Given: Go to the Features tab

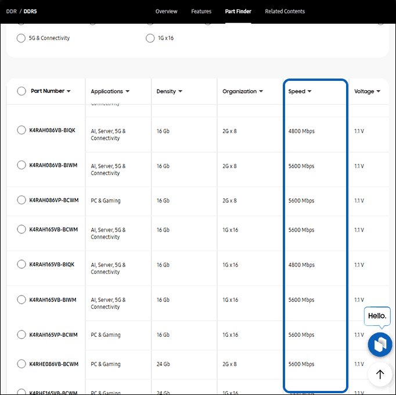Looking at the screenshot, I should (x=201, y=12).
